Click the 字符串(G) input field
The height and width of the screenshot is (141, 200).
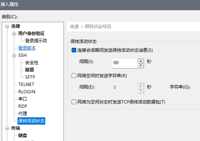pos(197,88)
